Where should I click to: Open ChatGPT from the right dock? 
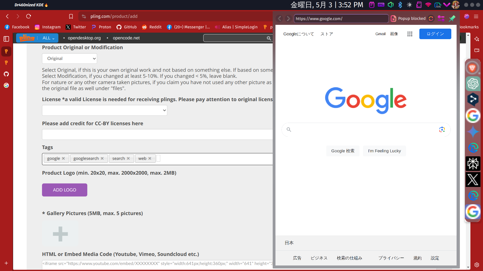[x=473, y=84]
